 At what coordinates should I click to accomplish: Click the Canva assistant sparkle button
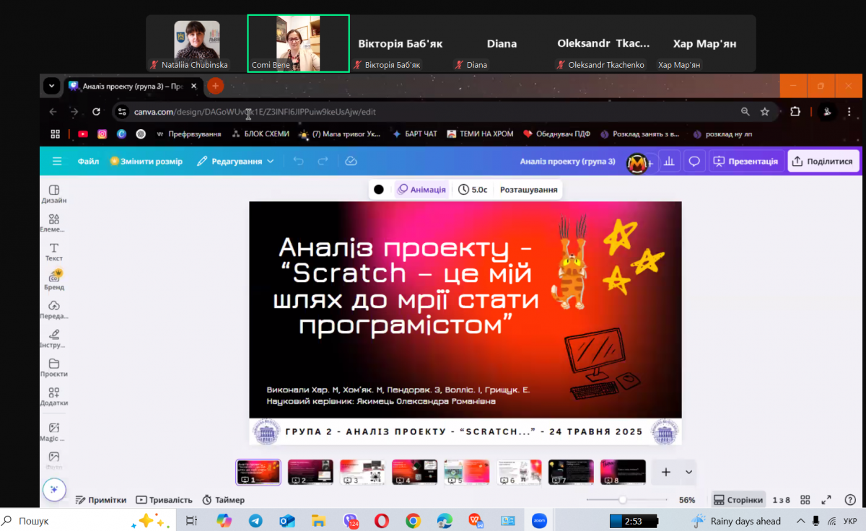tap(54, 489)
